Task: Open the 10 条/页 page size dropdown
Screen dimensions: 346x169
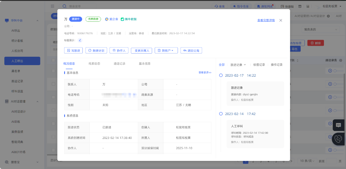Action: 307,161
